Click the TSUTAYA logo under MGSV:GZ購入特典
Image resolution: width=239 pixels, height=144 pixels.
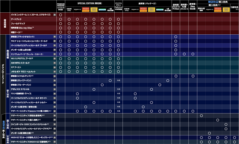[x=218, y=9]
